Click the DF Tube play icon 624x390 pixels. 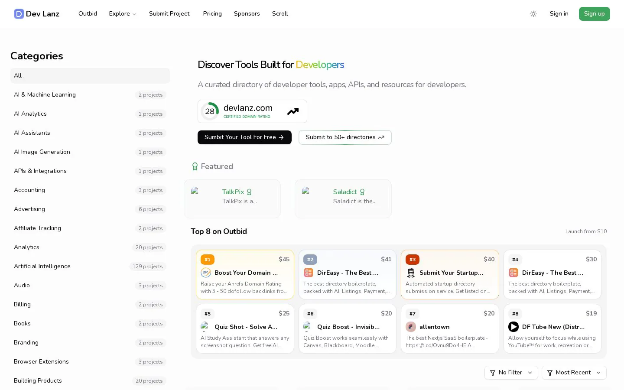[513, 327]
